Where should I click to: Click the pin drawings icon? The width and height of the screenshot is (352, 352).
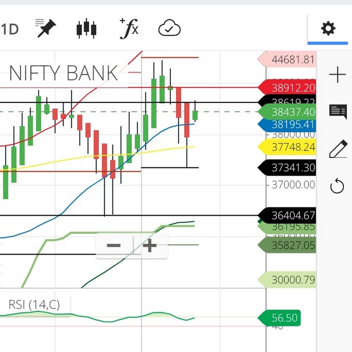[46, 28]
